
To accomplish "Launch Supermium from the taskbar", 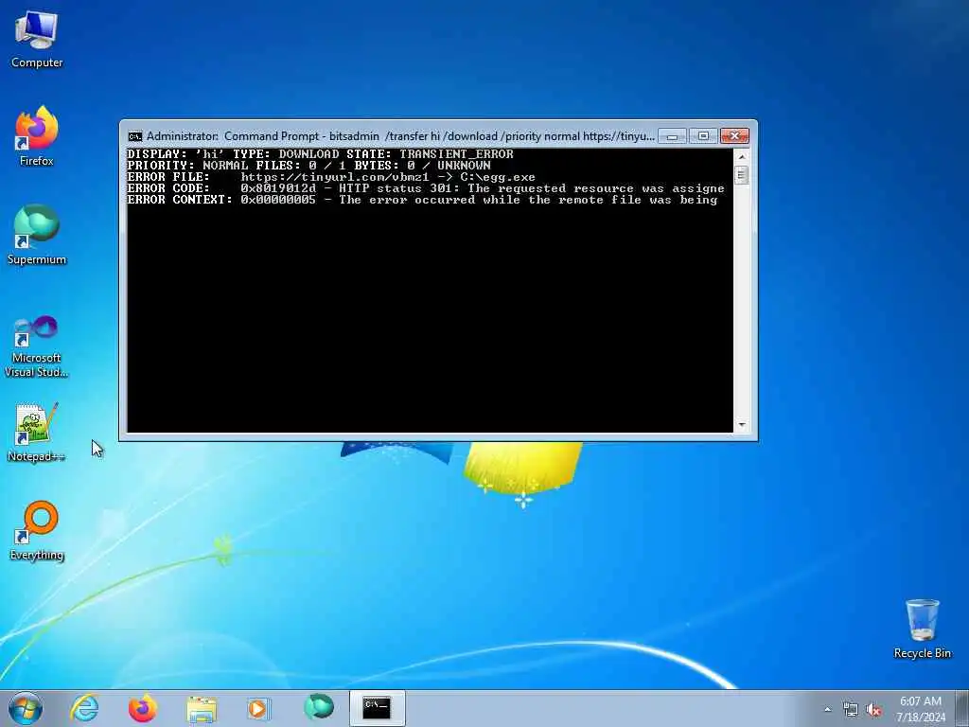I will coord(318,708).
